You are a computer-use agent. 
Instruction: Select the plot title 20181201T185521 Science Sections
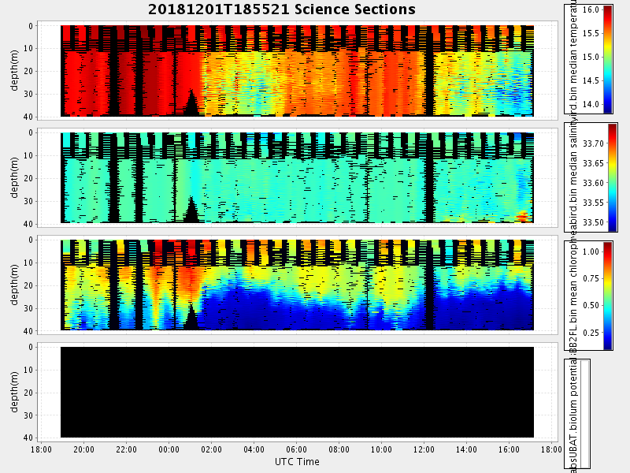coord(282,9)
